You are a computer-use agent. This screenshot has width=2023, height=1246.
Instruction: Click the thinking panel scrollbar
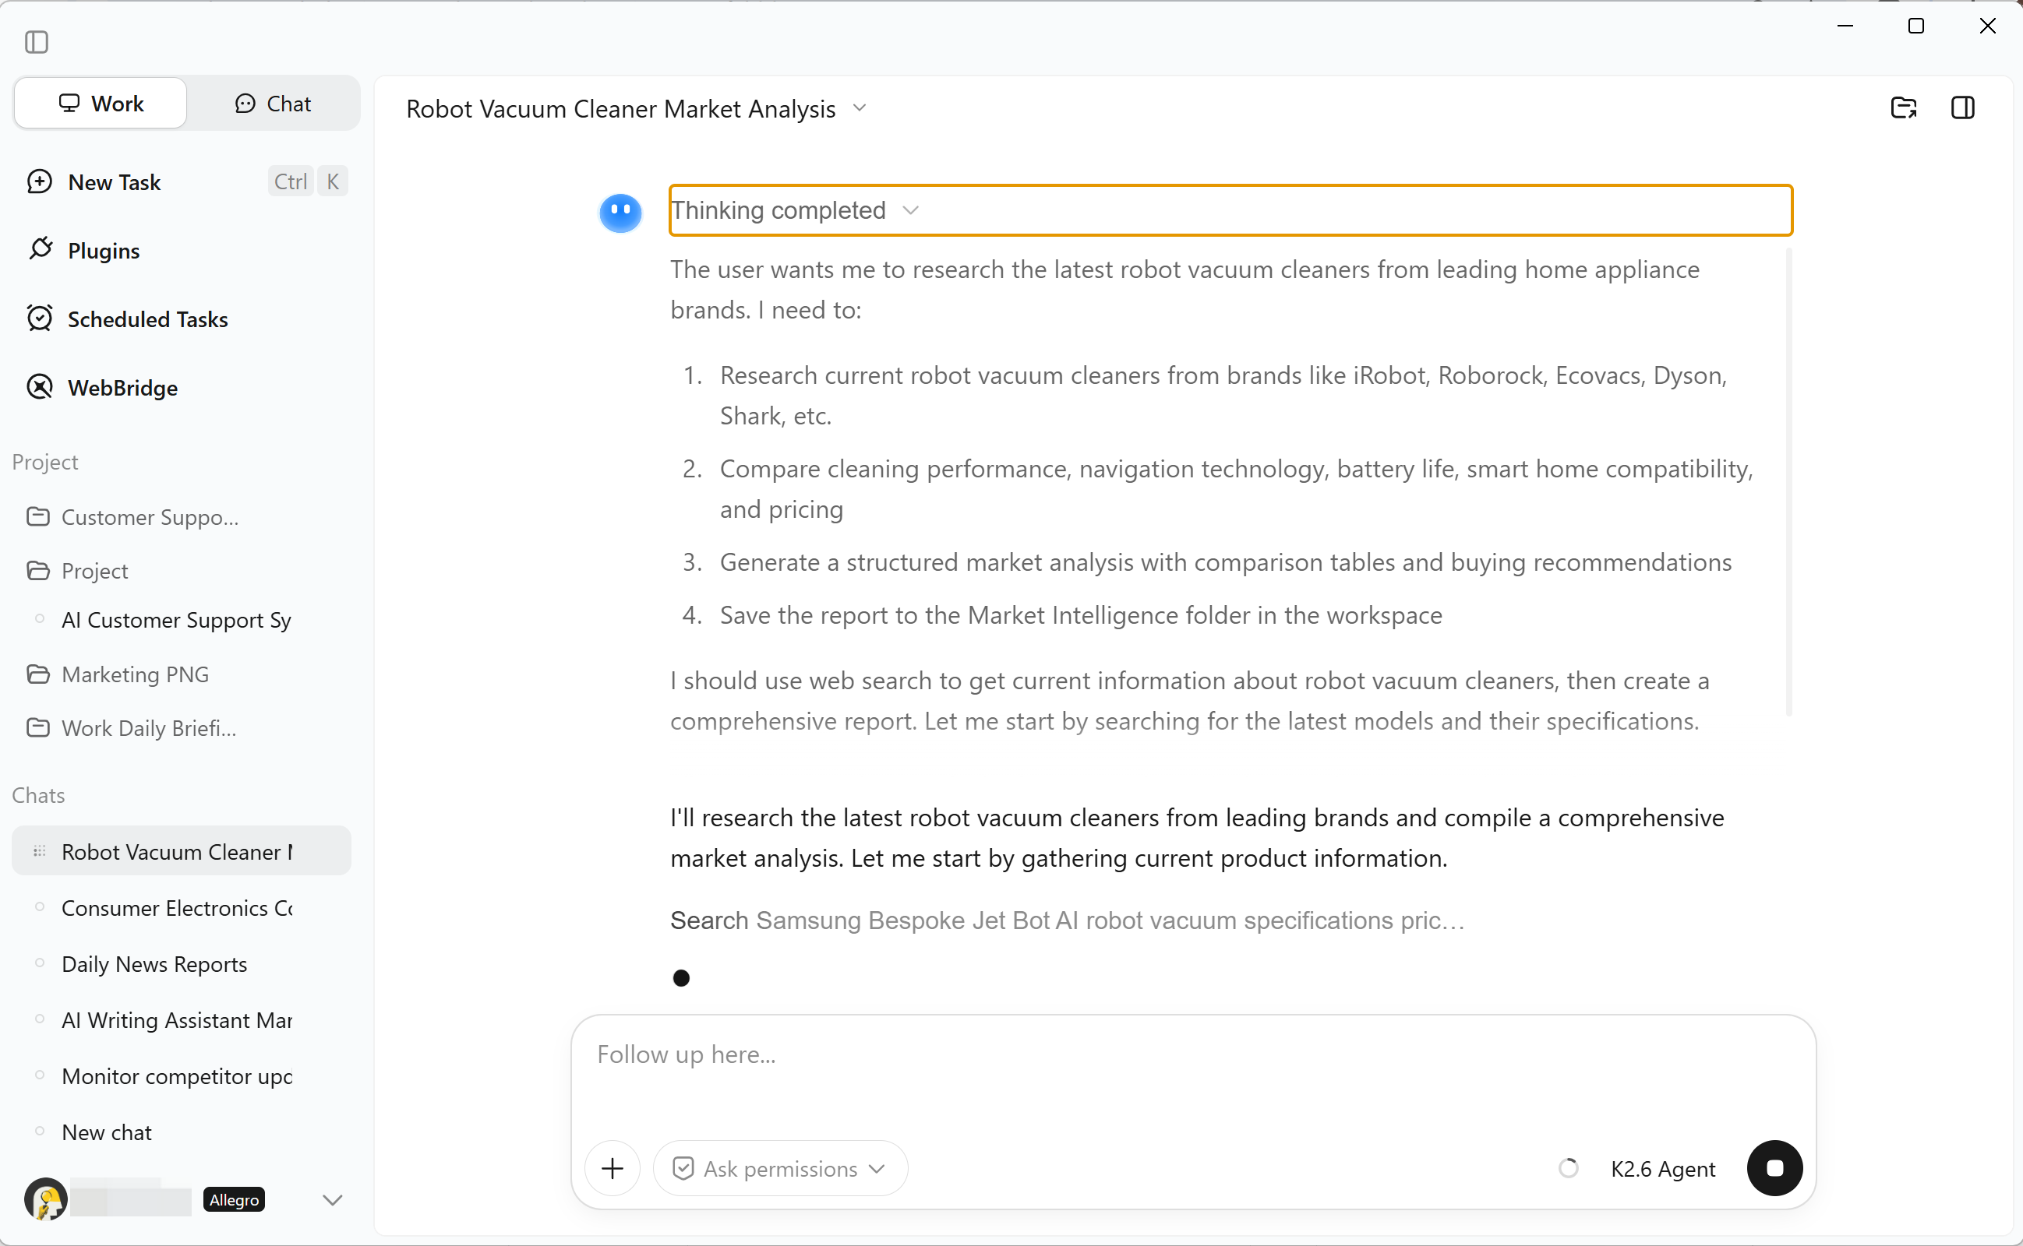tap(1788, 482)
